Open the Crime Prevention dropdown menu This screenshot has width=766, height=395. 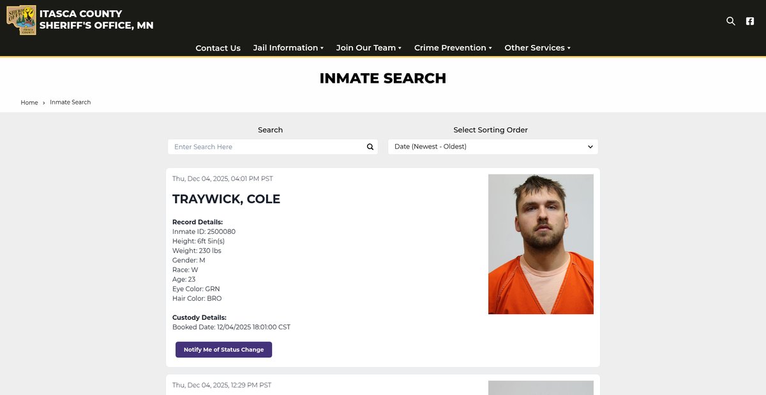[453, 48]
